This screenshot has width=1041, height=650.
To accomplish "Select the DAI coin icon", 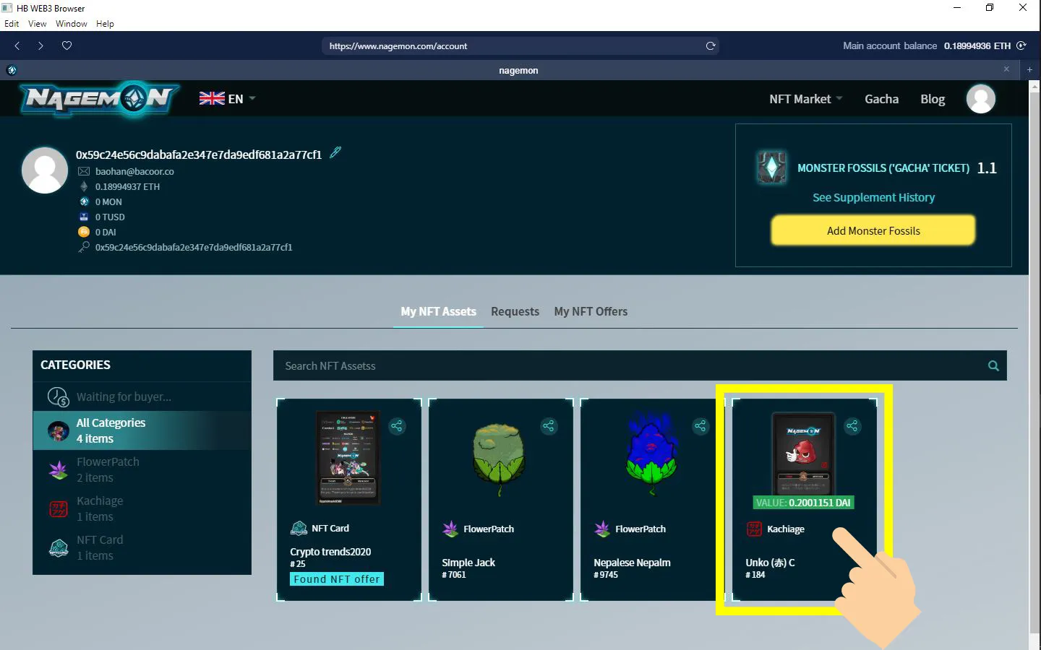I will (x=85, y=232).
